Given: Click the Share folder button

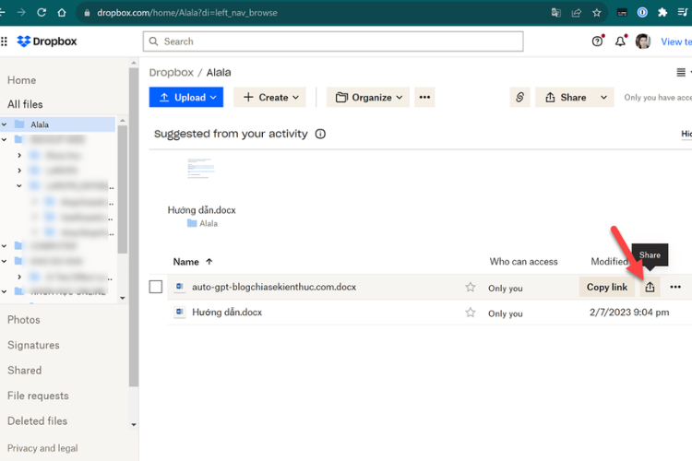Looking at the screenshot, I should click(x=566, y=97).
